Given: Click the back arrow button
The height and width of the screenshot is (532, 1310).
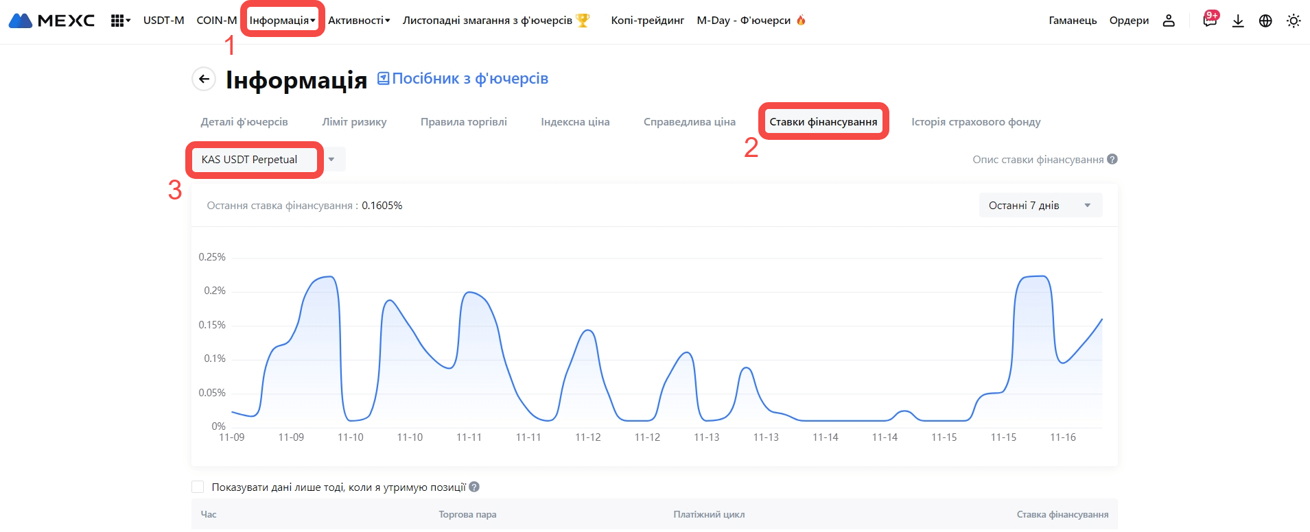Looking at the screenshot, I should click(x=204, y=79).
